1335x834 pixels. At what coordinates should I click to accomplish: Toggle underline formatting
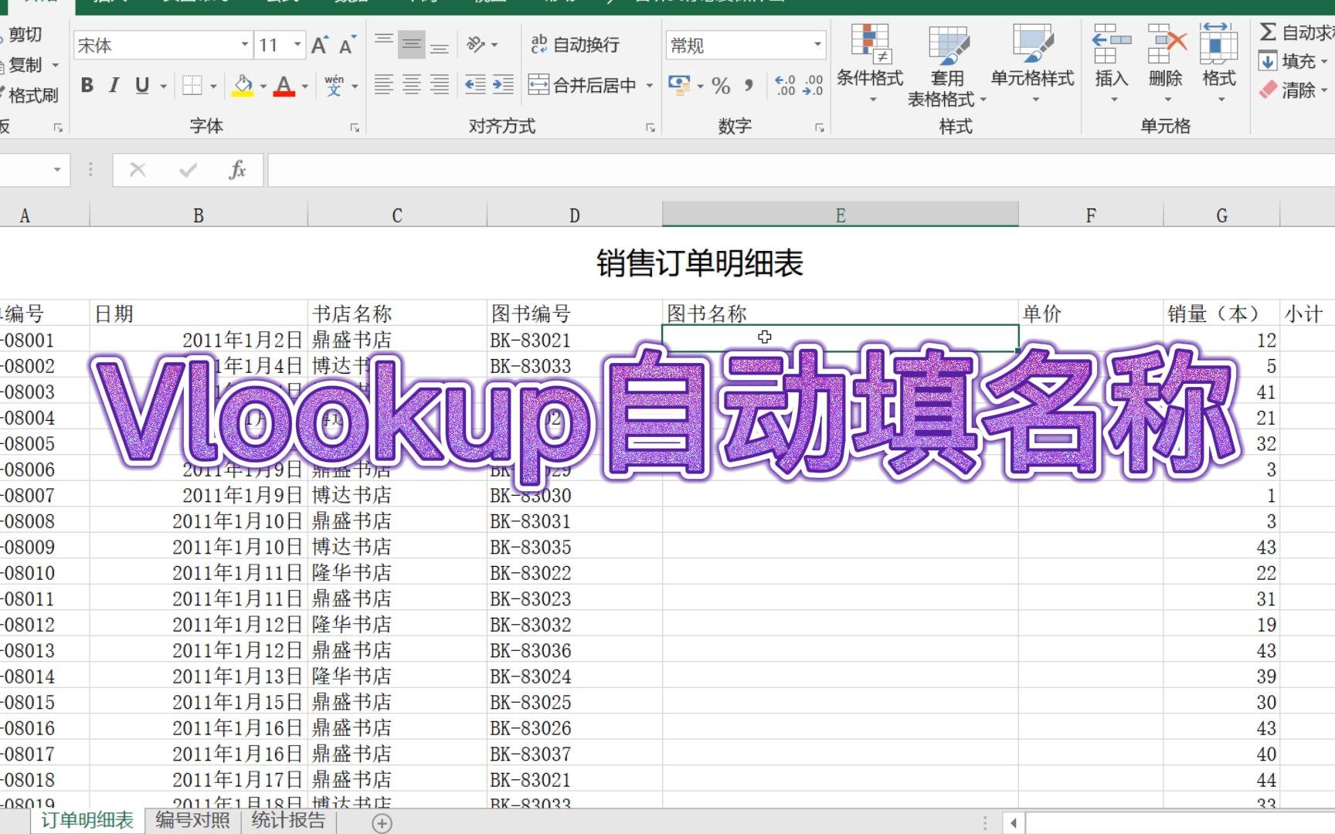(x=142, y=85)
